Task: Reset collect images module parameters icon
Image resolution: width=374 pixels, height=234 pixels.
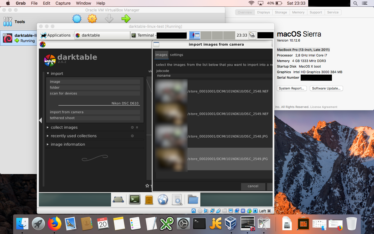Action: pos(132,128)
